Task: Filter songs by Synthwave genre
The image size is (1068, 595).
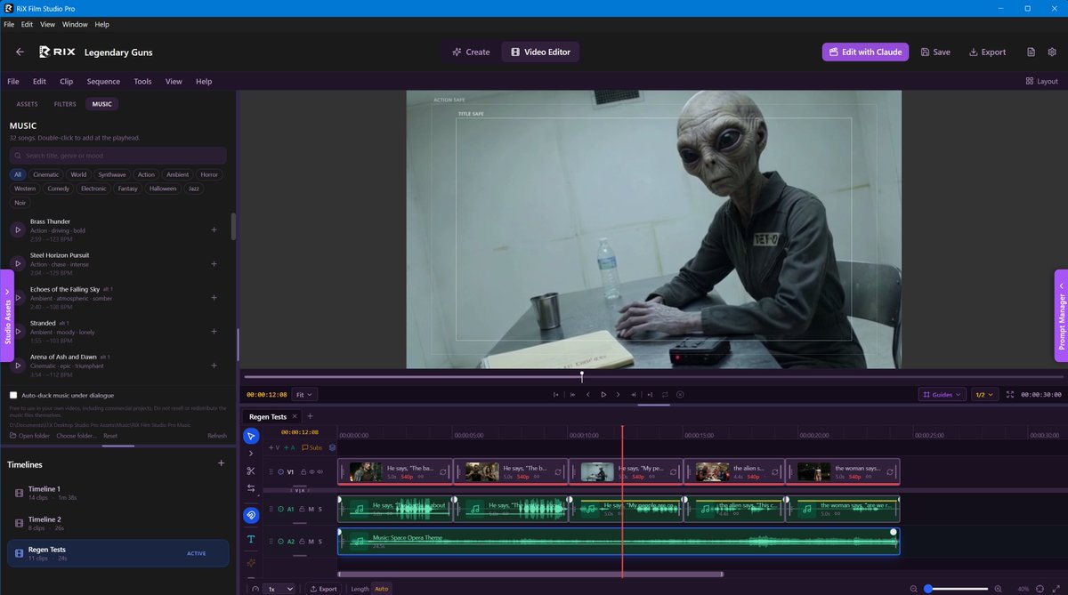Action: (x=112, y=174)
